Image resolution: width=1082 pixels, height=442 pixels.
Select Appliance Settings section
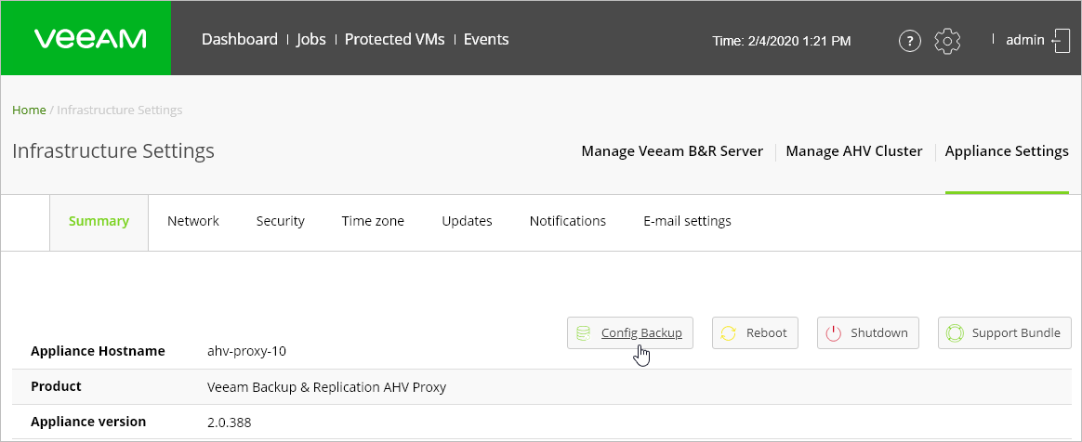tap(1007, 151)
